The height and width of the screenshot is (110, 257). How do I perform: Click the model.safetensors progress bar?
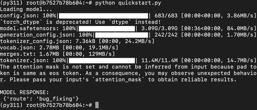[x=106, y=28]
